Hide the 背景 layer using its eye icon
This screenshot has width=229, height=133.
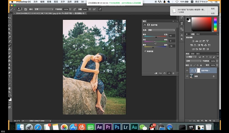187,76
